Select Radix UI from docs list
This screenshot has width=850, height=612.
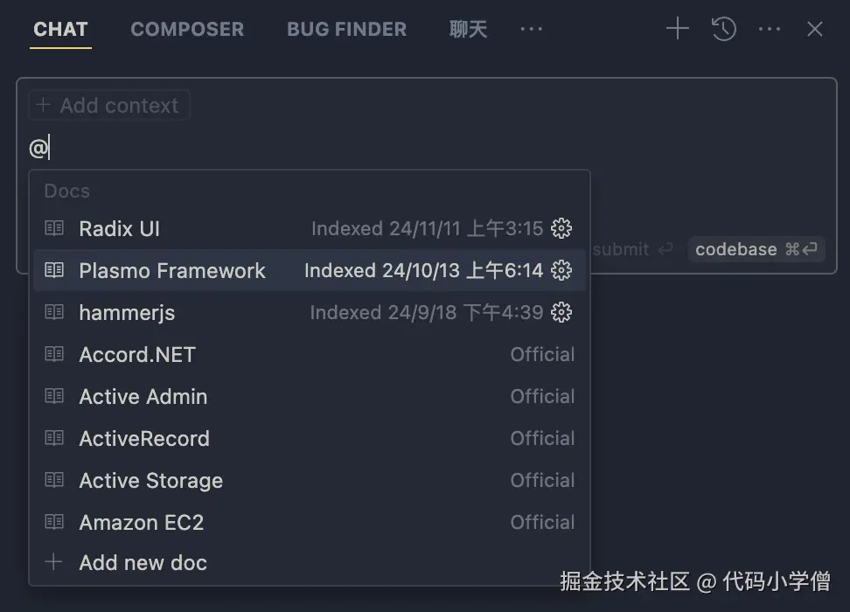120,229
